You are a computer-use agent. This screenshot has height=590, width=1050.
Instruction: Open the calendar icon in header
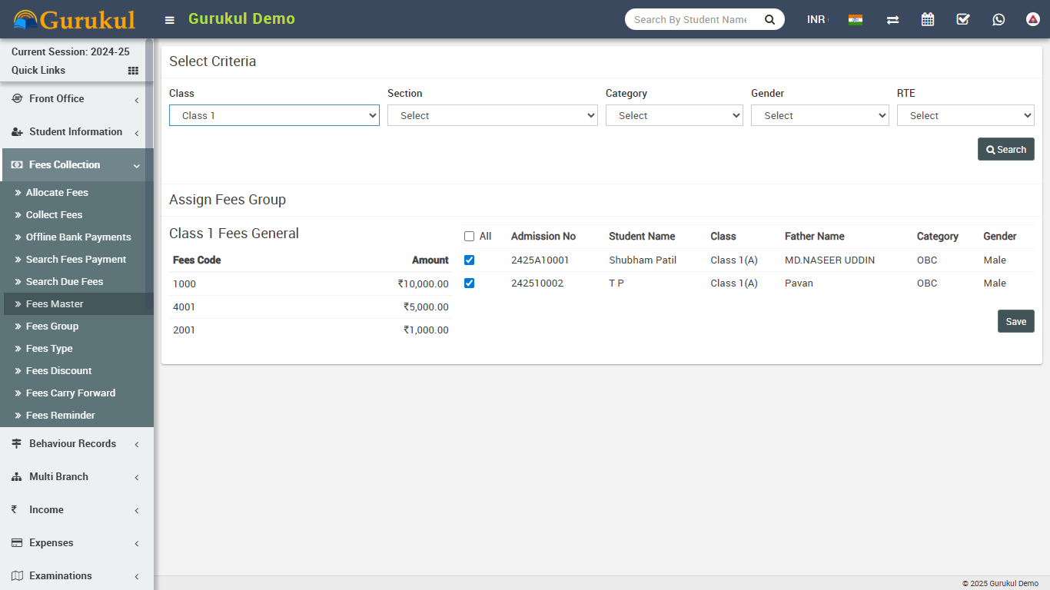coord(928,19)
